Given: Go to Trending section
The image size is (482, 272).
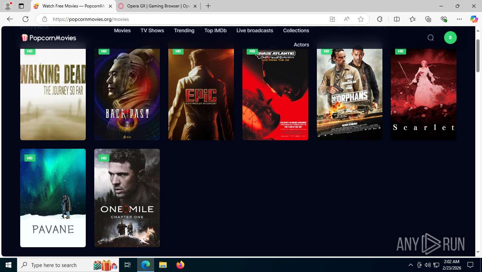Looking at the screenshot, I should (184, 30).
